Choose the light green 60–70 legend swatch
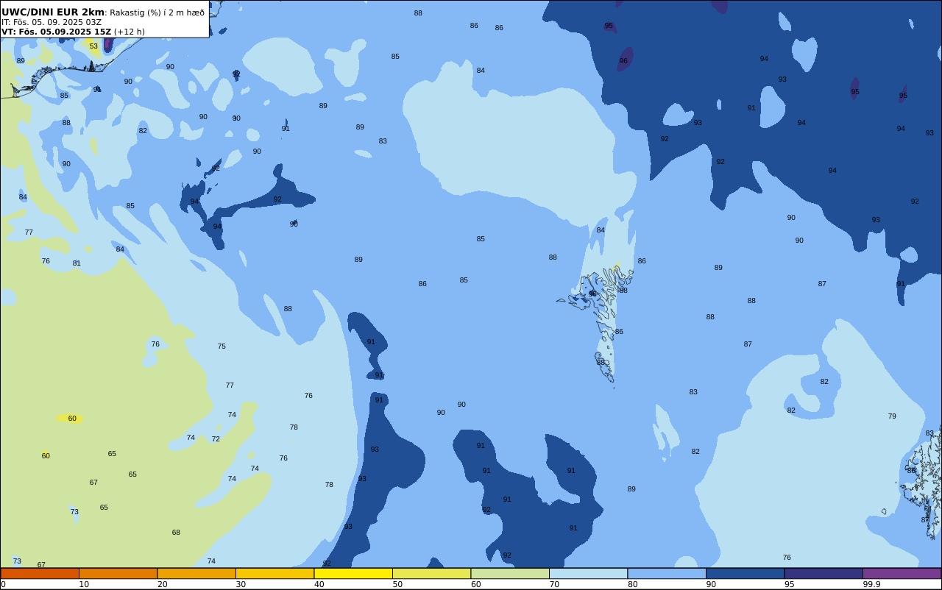The width and height of the screenshot is (942, 590). 510,573
